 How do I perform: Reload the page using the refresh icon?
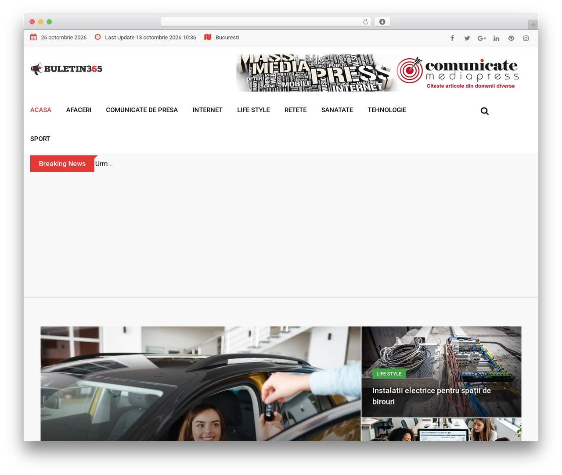[365, 22]
